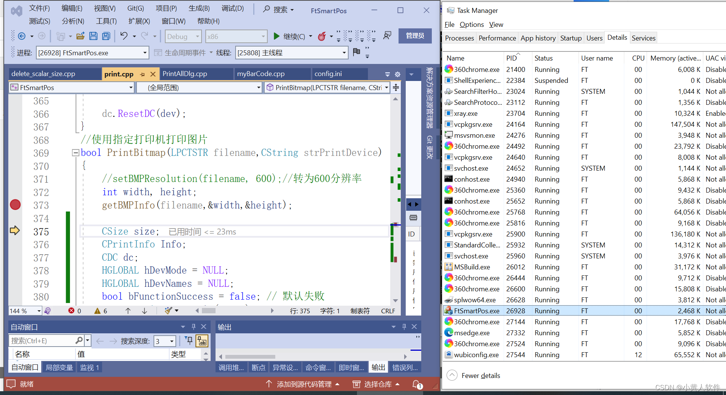Click the IntelliCode icon beside the zoom box
The image size is (726, 395).
pos(48,311)
